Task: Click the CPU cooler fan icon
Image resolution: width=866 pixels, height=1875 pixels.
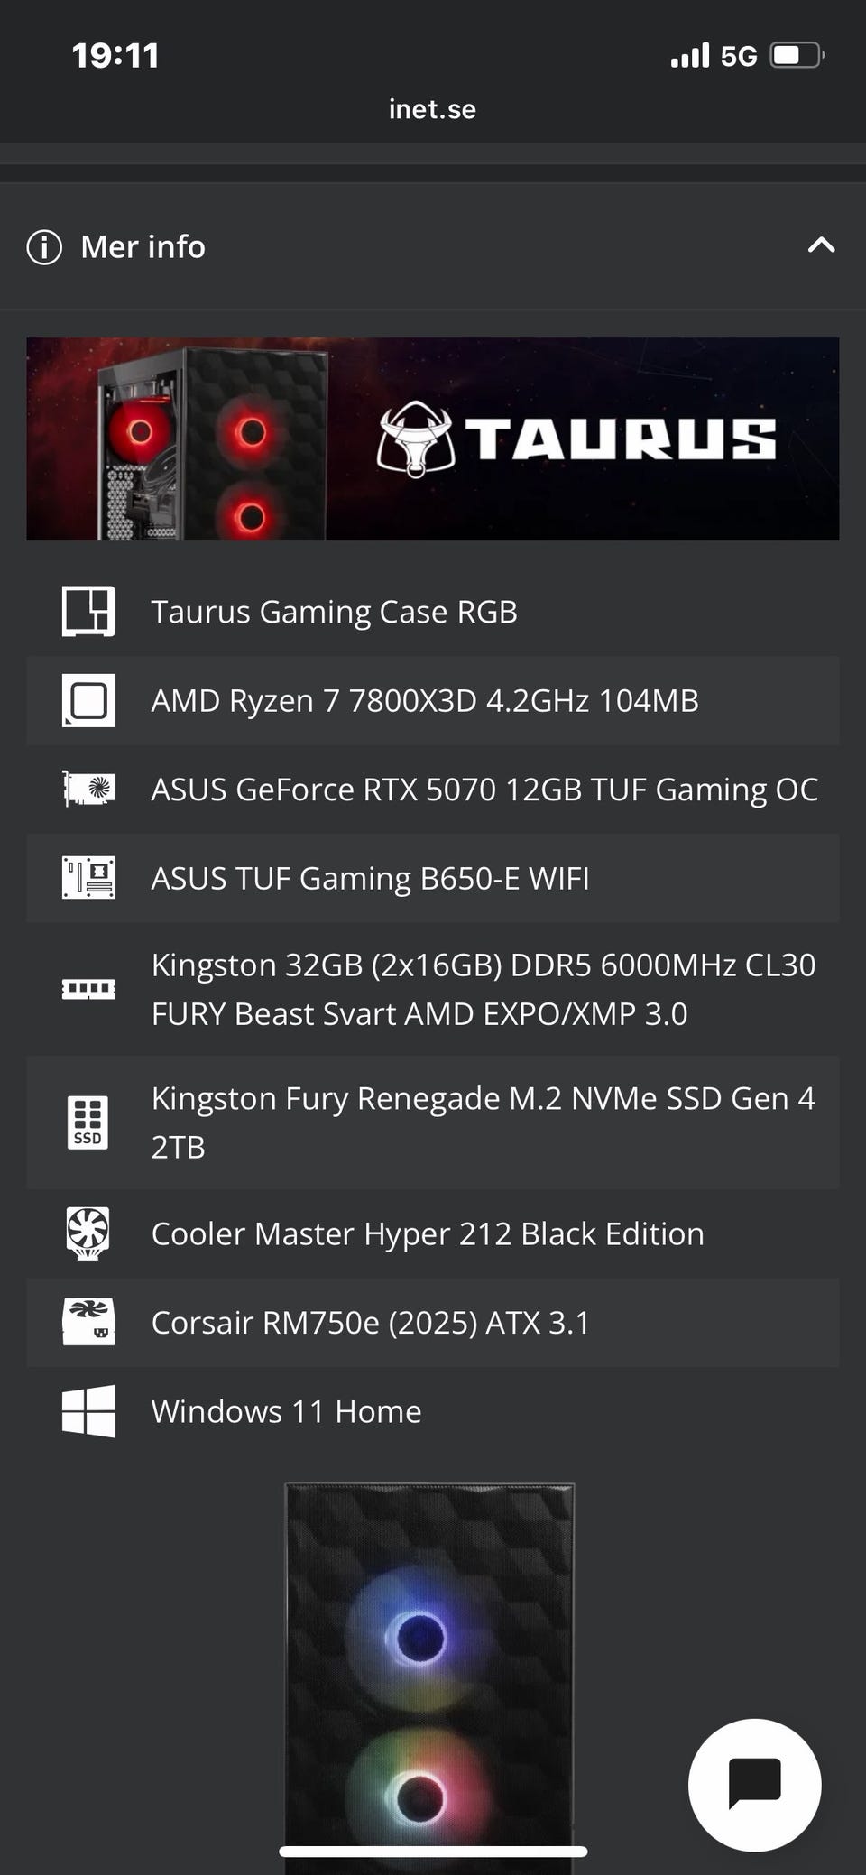Action: pyautogui.click(x=88, y=1233)
